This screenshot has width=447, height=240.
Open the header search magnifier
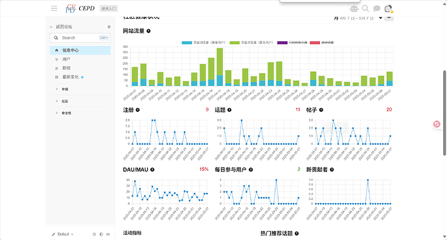coord(365,8)
